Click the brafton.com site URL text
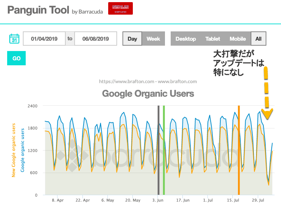 pos(148,81)
